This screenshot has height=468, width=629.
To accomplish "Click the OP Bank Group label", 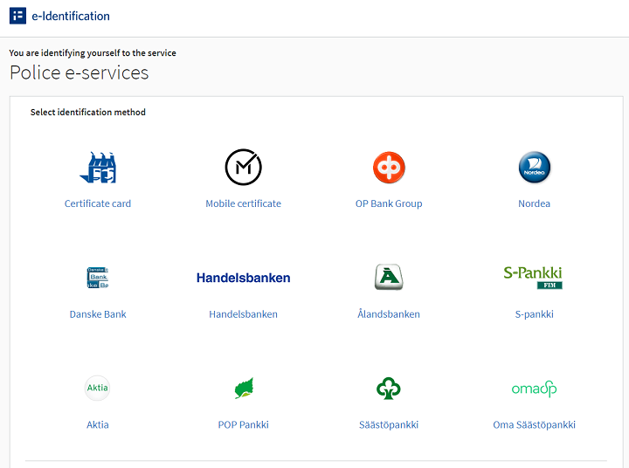I will 389,203.
